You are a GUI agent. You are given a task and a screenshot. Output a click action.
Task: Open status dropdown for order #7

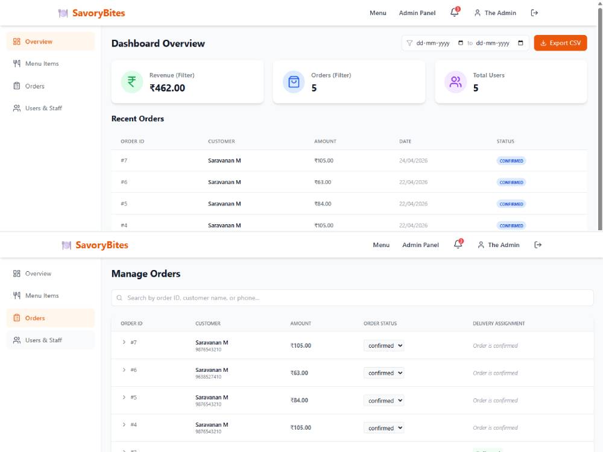click(x=384, y=345)
